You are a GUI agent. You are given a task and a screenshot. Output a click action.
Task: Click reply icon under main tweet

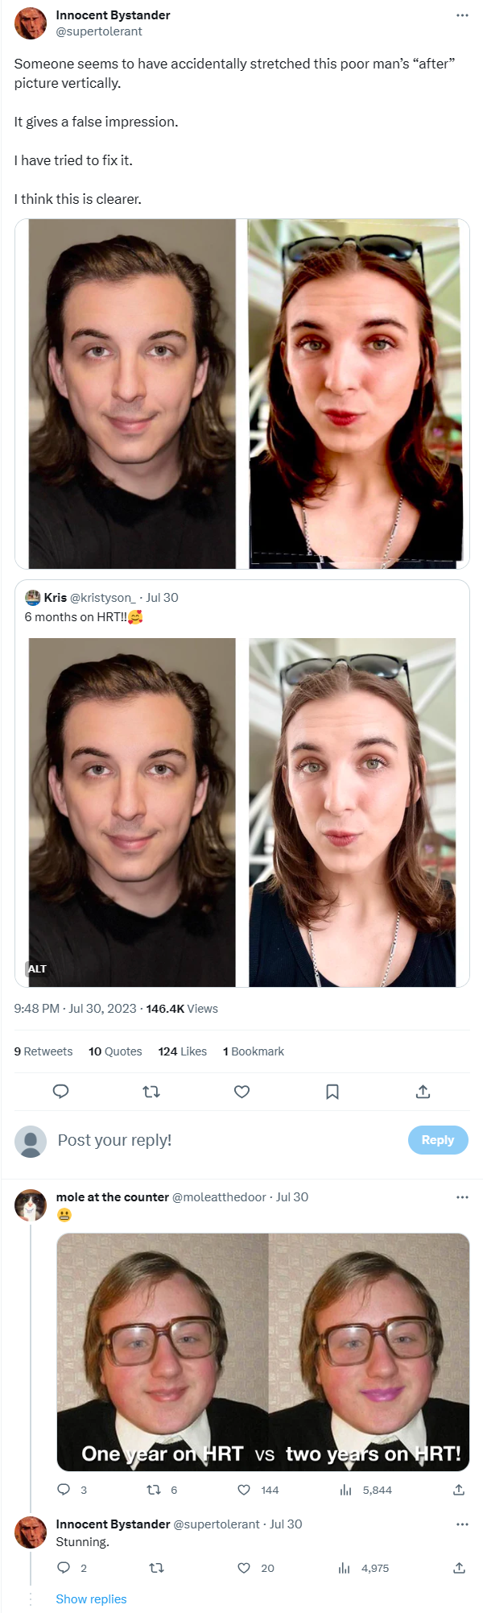(60, 1092)
